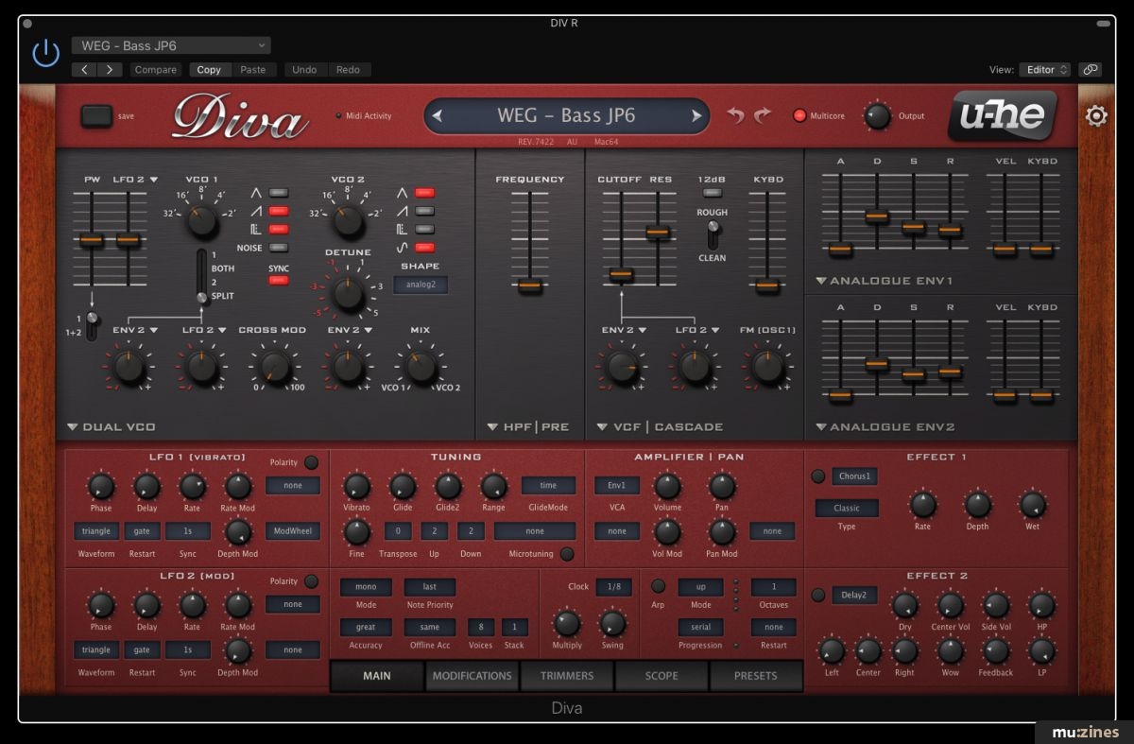
Task: Toggle the 12dB filter switch
Action: pyautogui.click(x=712, y=193)
